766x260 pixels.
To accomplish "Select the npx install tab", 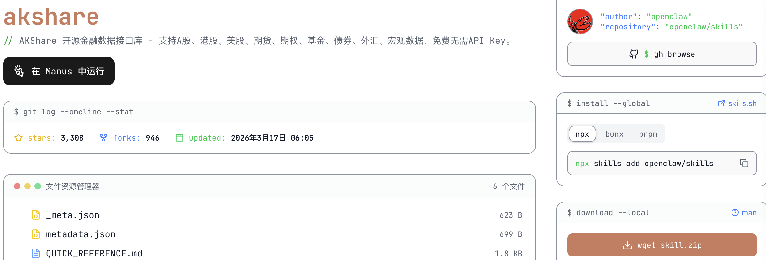I will click(582, 134).
